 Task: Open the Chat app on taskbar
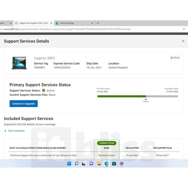[x=91, y=164]
